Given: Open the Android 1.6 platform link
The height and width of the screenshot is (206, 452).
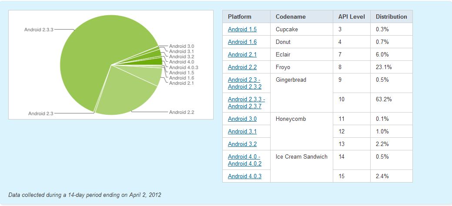Looking at the screenshot, I should tap(242, 42).
